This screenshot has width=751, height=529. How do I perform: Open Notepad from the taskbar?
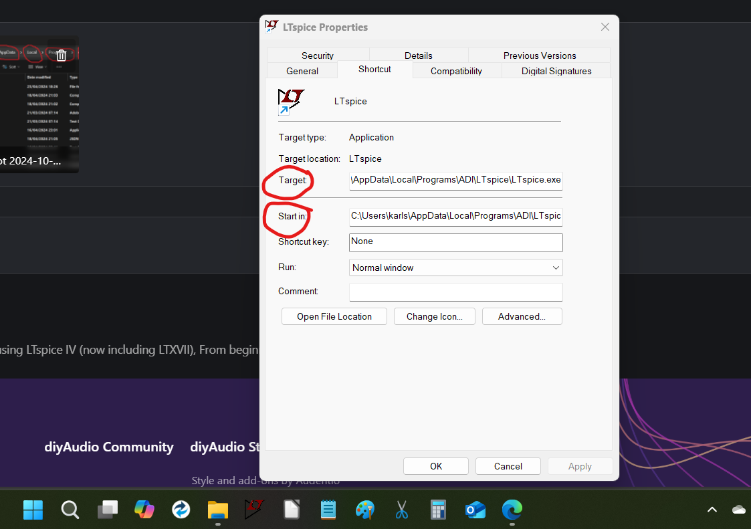click(x=328, y=510)
